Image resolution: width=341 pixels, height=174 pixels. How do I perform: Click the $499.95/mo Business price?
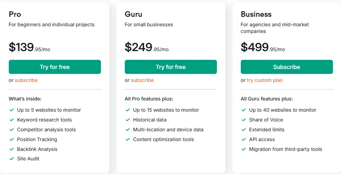[263, 47]
